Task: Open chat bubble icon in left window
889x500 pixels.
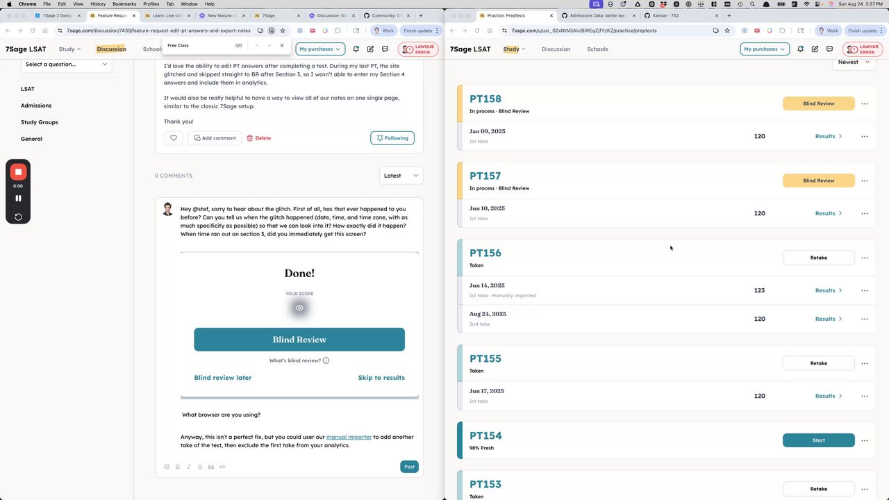Action: pos(385,49)
